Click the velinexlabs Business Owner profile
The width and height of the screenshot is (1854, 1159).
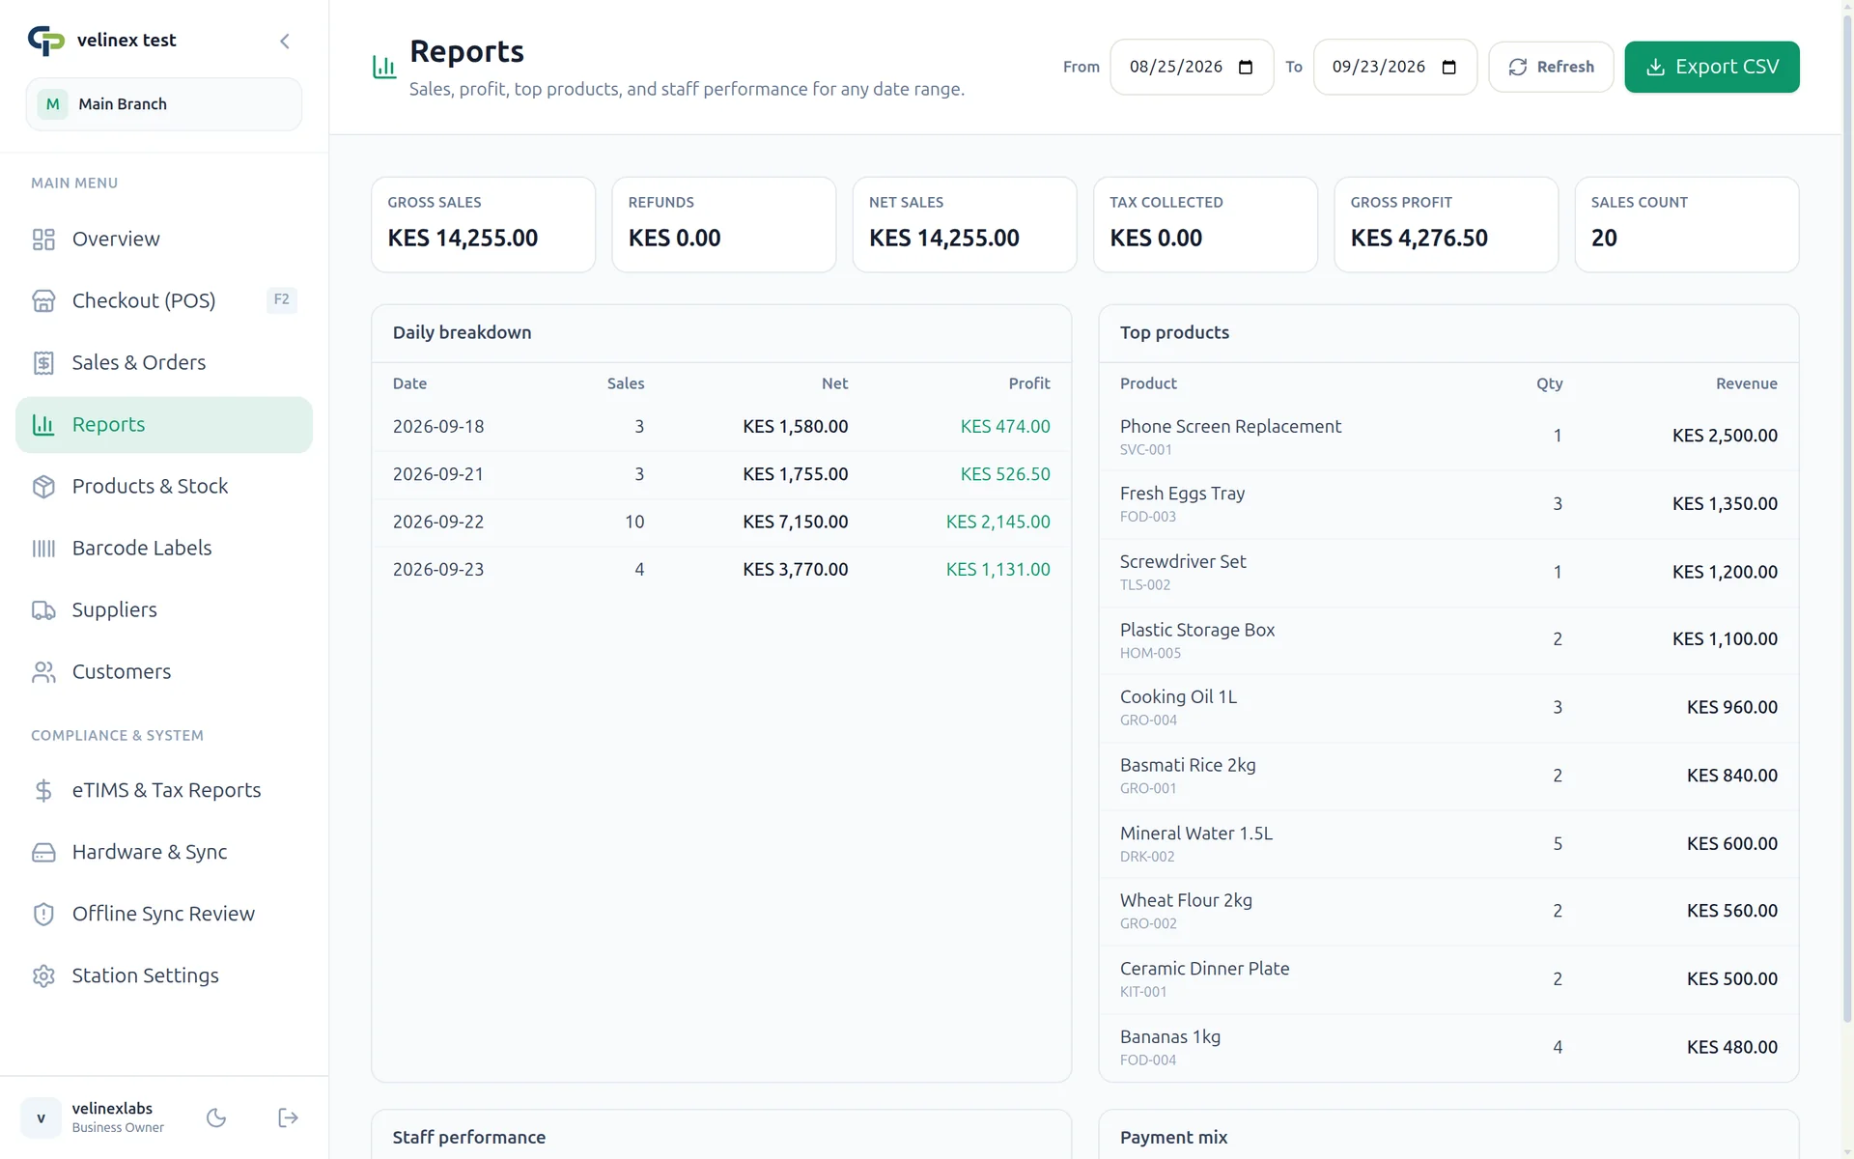[x=94, y=1117]
